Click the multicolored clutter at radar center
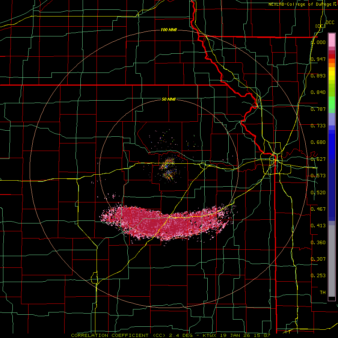The image size is (338, 338). [168, 169]
